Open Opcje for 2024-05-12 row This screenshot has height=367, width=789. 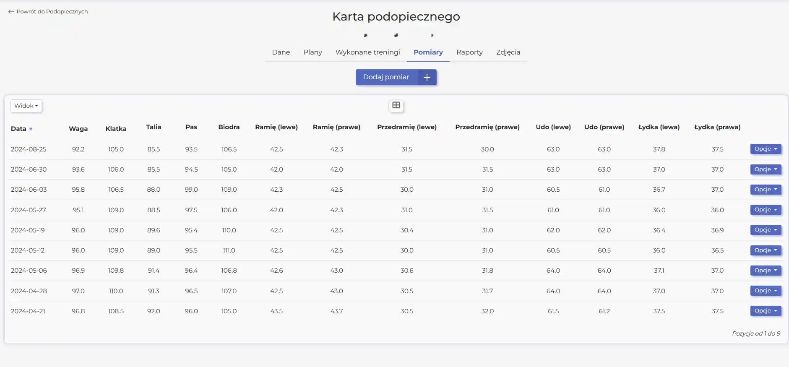click(x=766, y=250)
